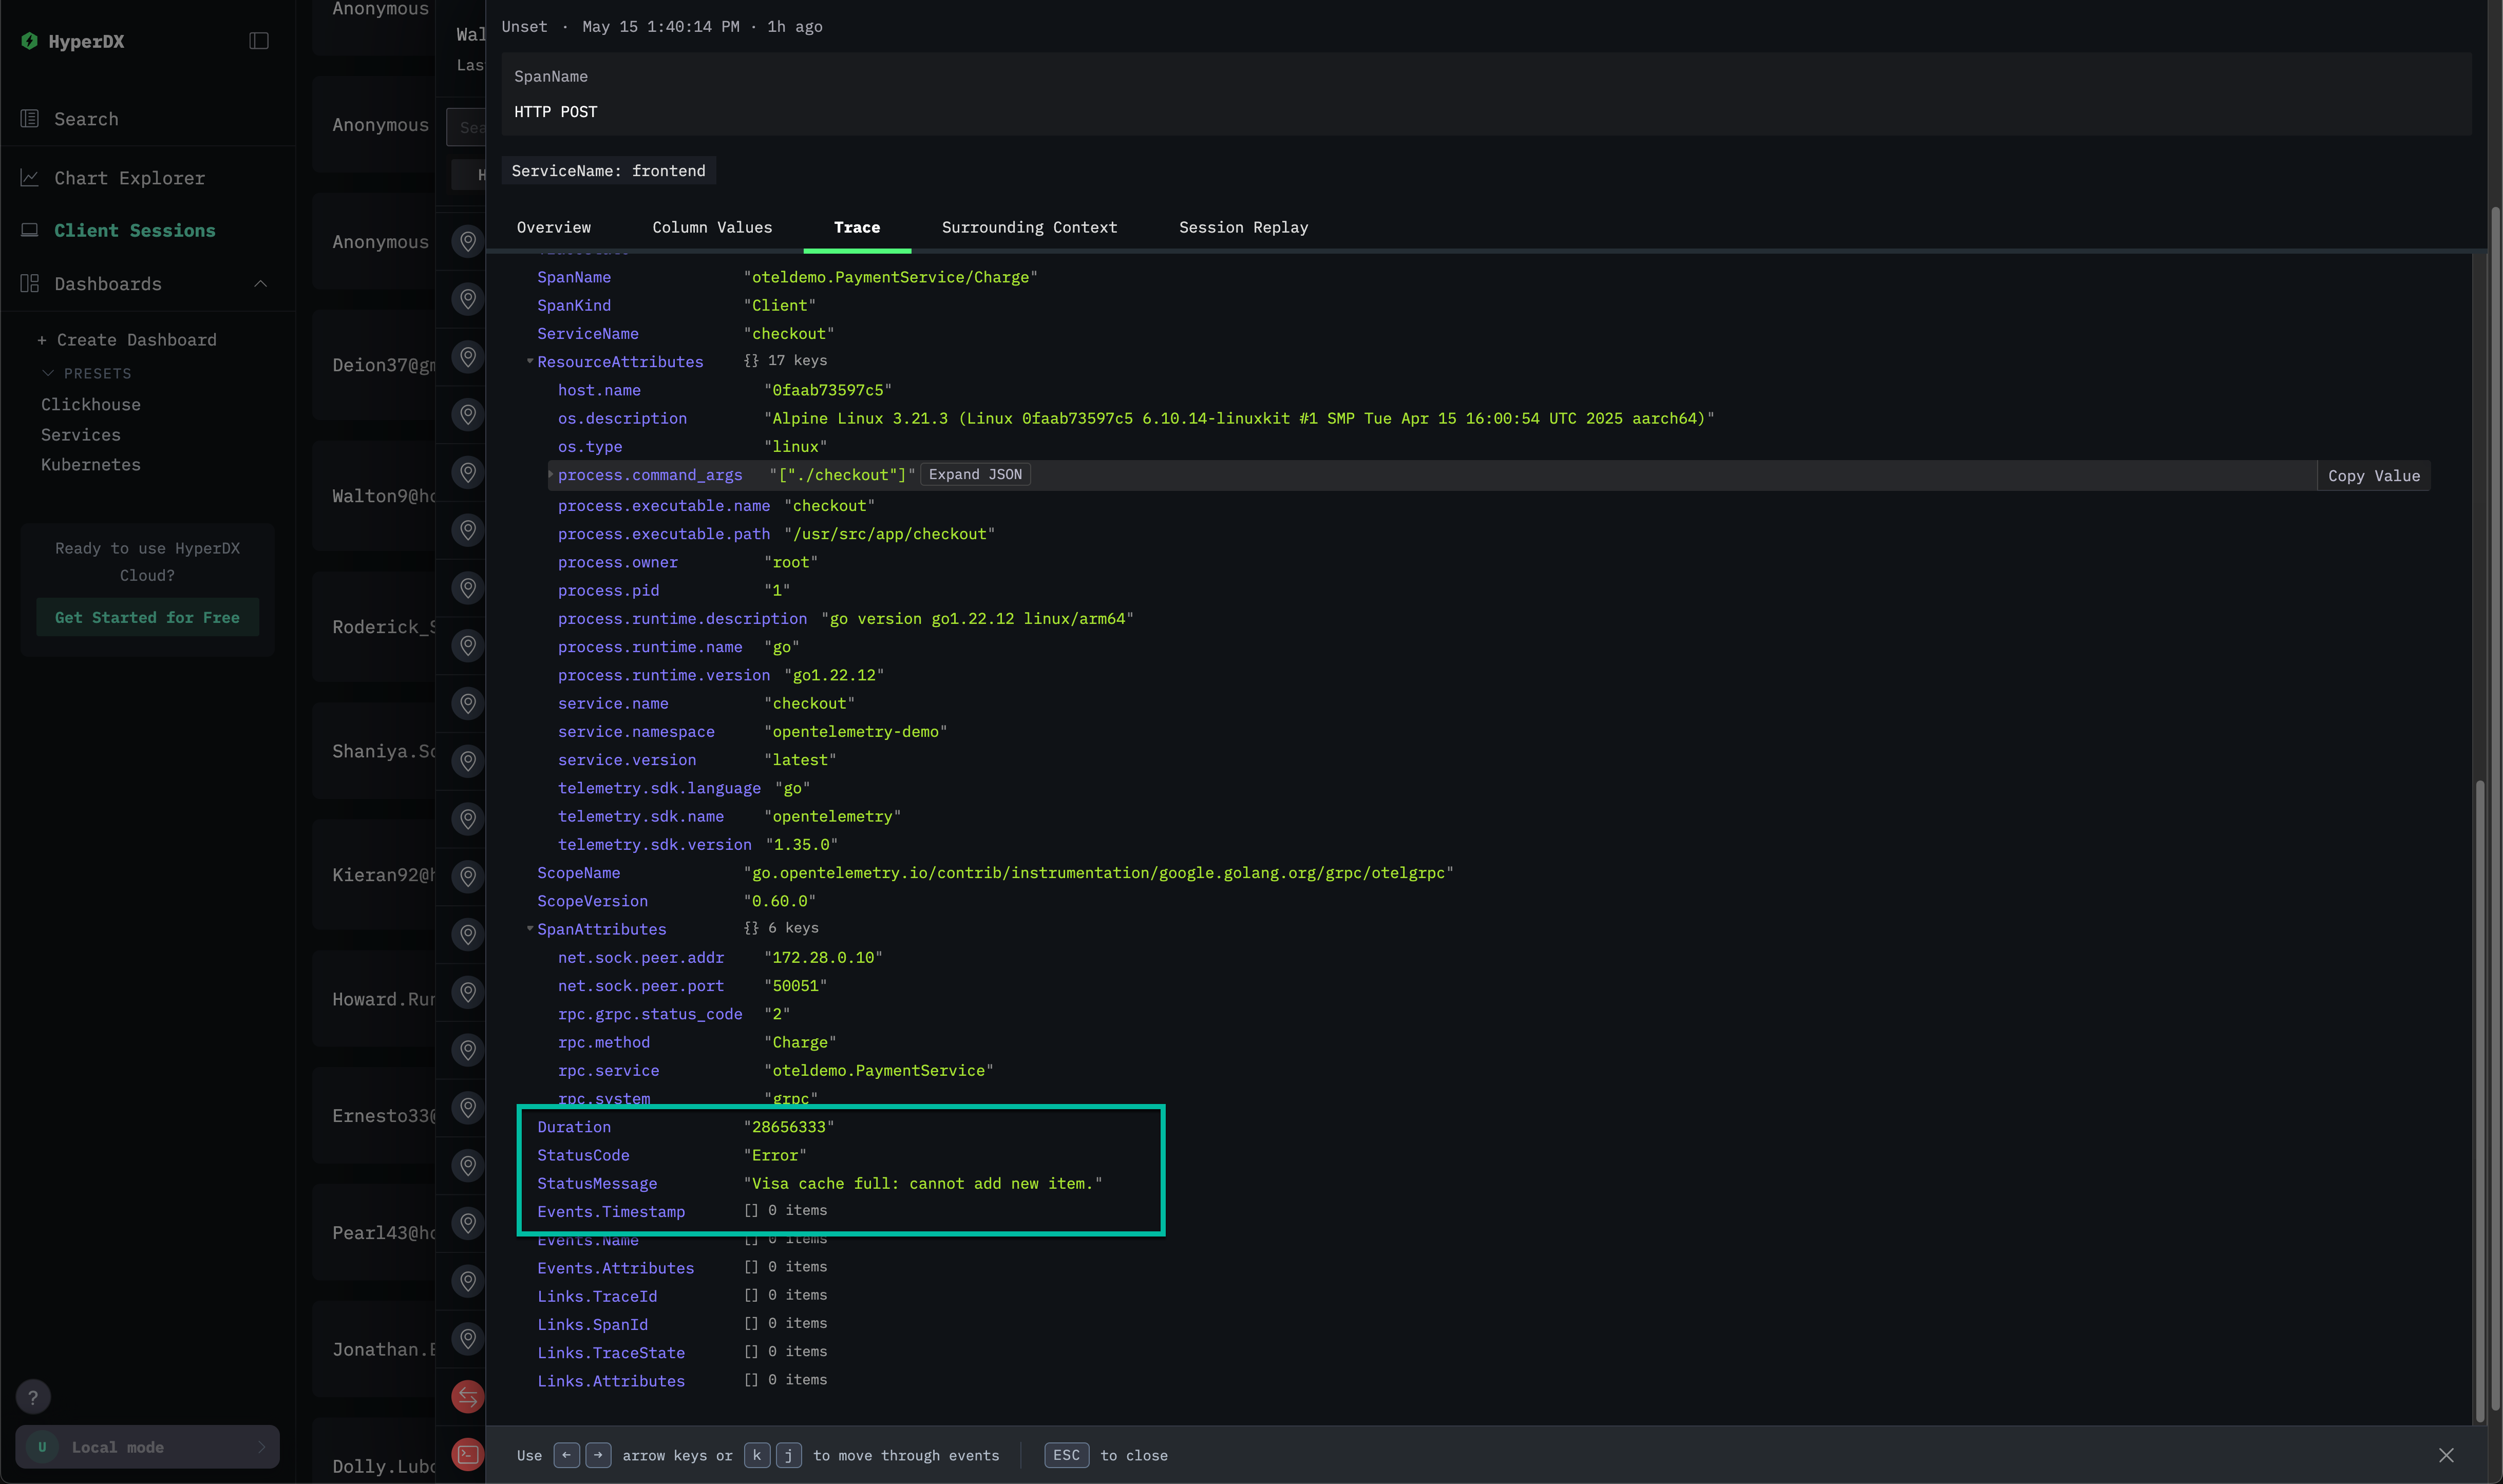Viewport: 2503px width, 1484px height.
Task: Open the help question mark button
Action: pos(33,1397)
